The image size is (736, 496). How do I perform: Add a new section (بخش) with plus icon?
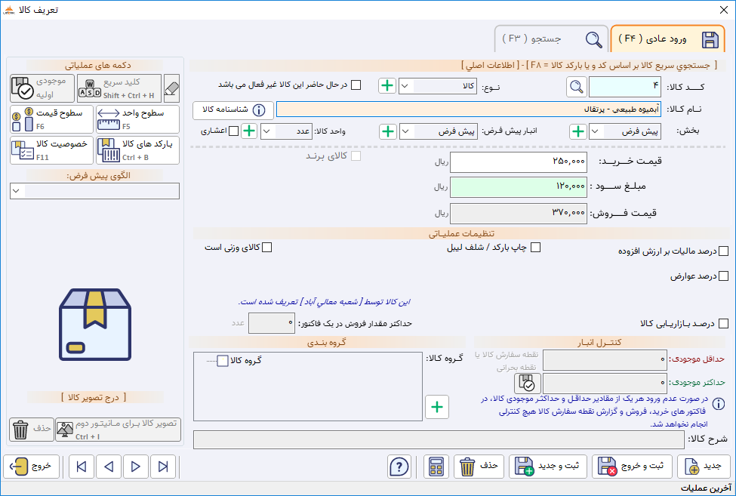click(578, 131)
